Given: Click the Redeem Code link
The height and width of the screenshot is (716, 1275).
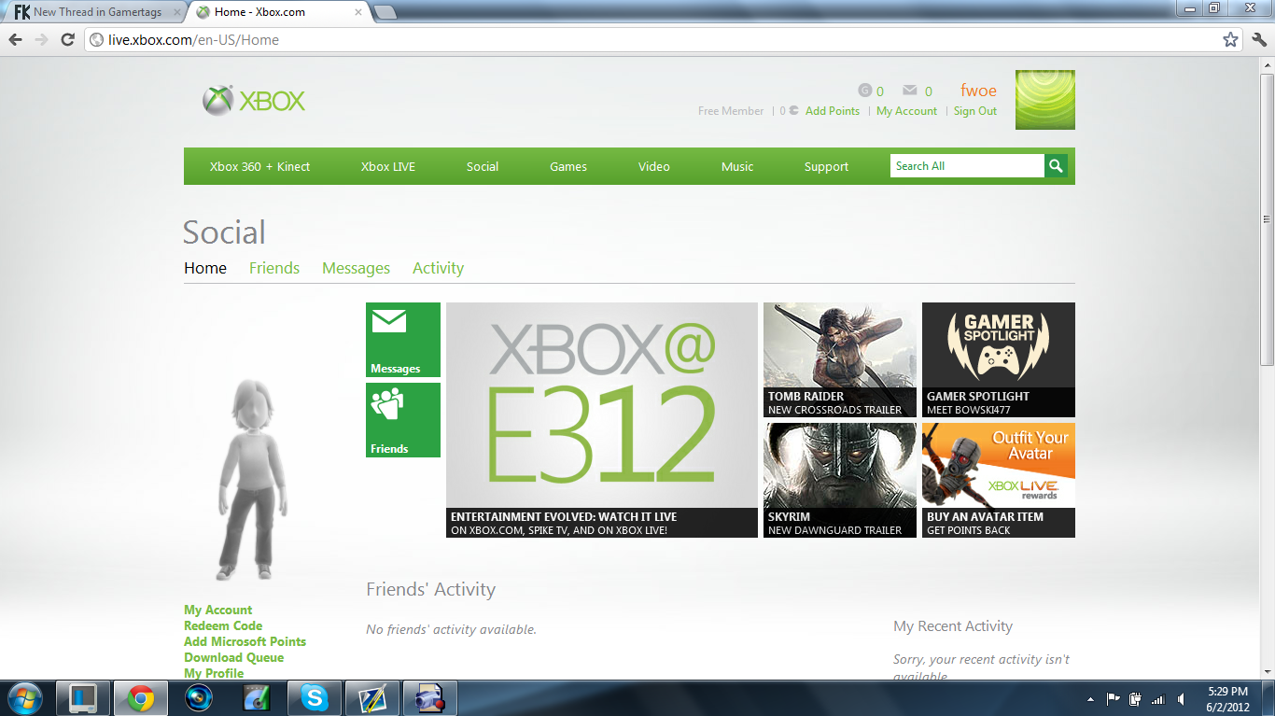Looking at the screenshot, I should pyautogui.click(x=223, y=625).
